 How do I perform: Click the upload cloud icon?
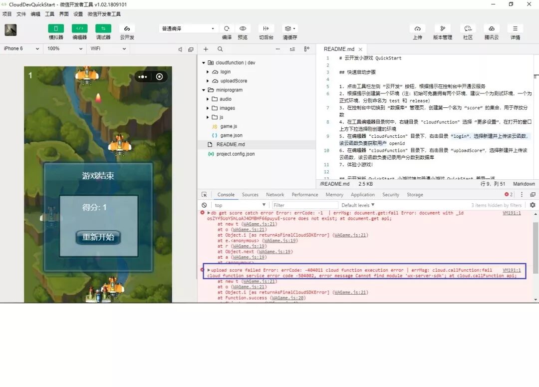(417, 28)
